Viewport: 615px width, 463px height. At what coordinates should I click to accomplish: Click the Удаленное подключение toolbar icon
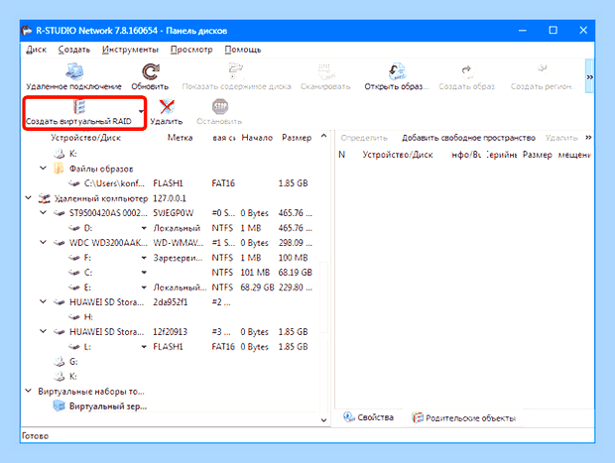coord(74,71)
